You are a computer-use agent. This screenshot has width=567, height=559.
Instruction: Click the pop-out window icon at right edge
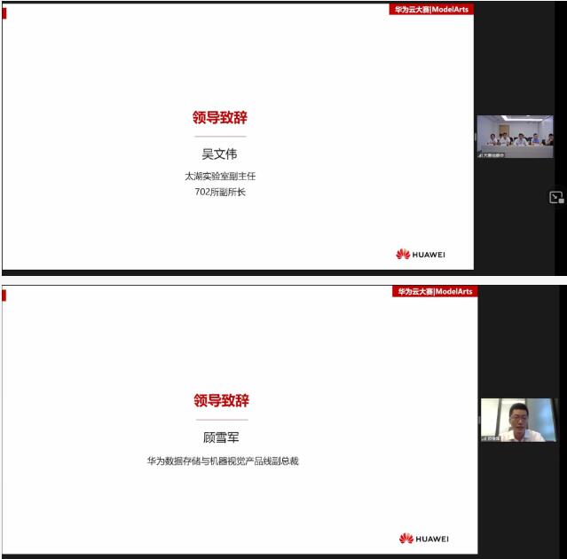pyautogui.click(x=556, y=198)
